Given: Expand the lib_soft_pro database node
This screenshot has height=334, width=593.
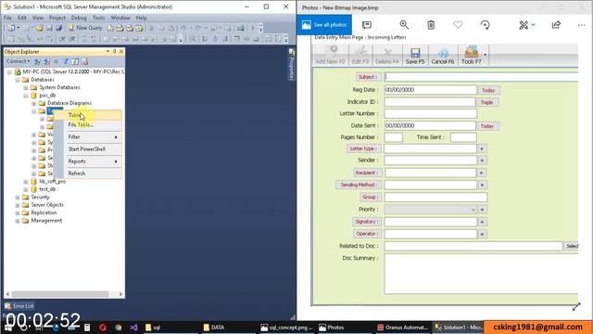Looking at the screenshot, I should (26, 182).
